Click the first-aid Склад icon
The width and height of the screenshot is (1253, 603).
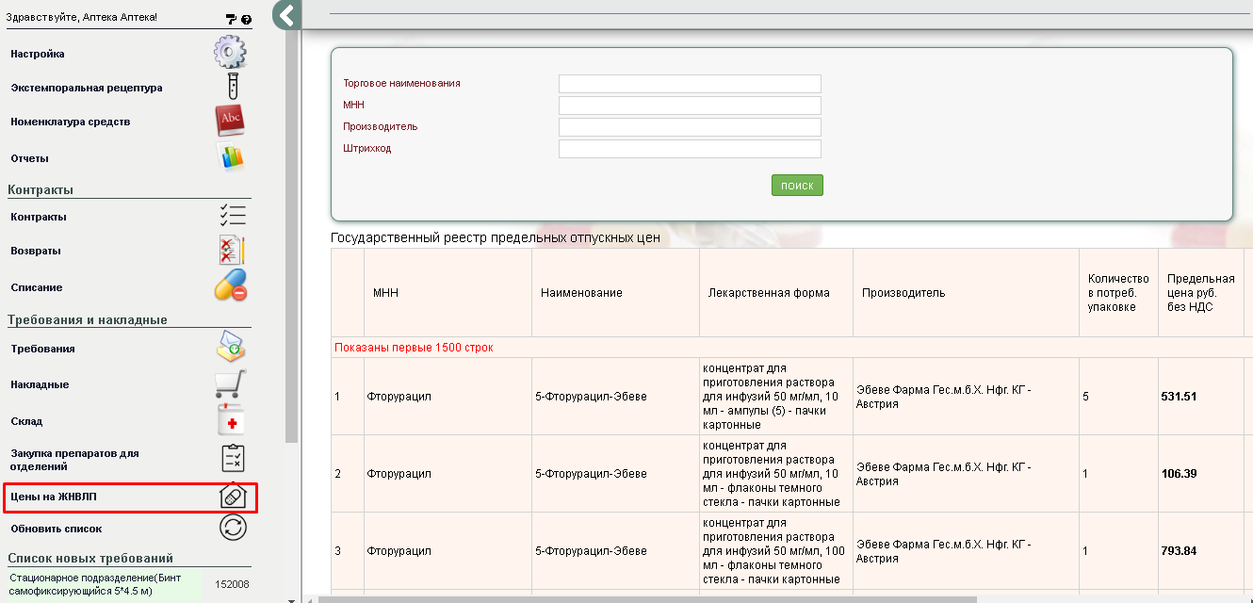tap(232, 421)
